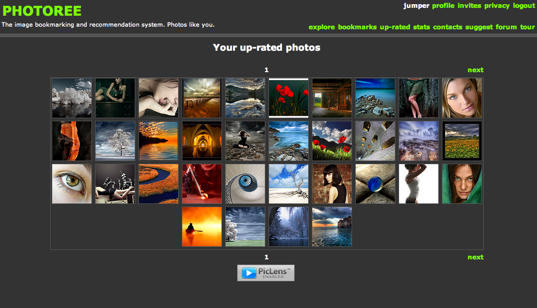Click the bottom next page link
Image resolution: width=537 pixels, height=308 pixels.
point(476,257)
